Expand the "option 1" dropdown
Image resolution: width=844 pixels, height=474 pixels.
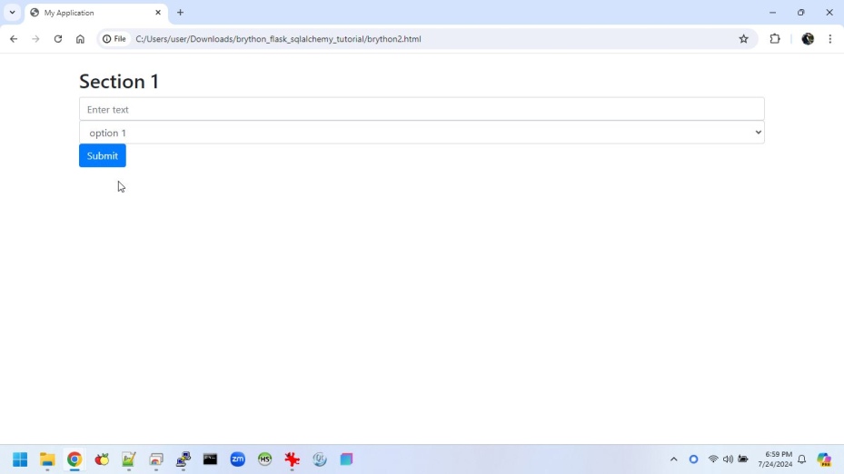click(422, 133)
